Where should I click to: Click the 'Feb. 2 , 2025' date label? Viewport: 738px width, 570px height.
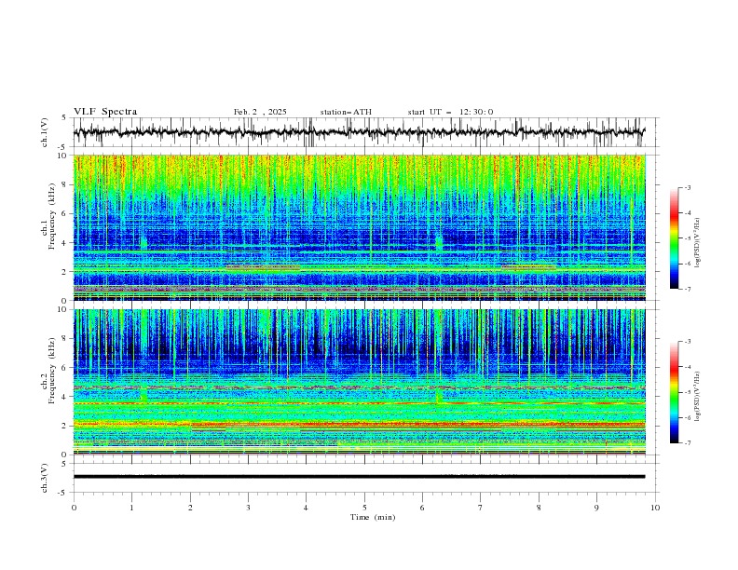[260, 112]
